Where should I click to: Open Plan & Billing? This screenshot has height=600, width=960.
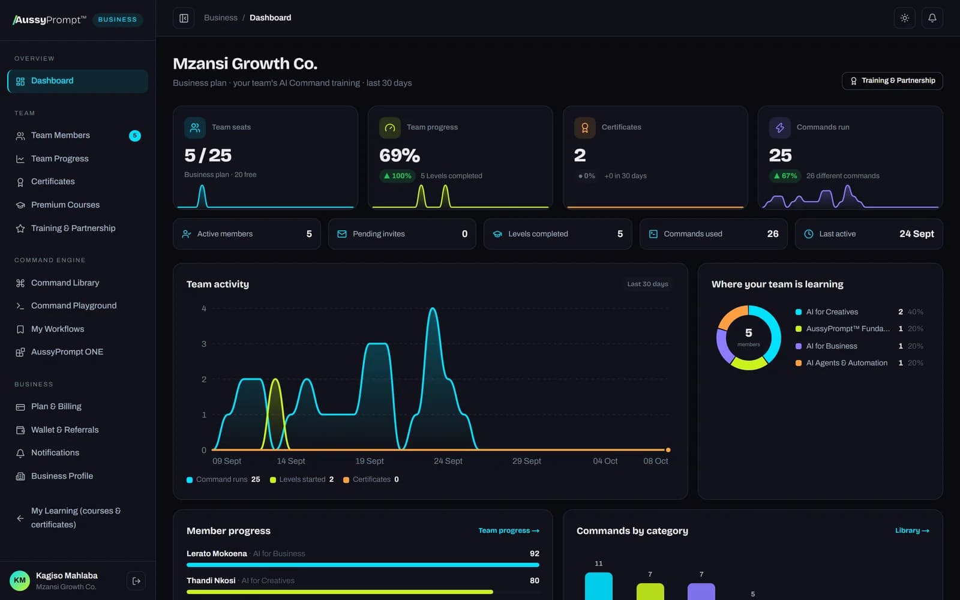(77, 407)
